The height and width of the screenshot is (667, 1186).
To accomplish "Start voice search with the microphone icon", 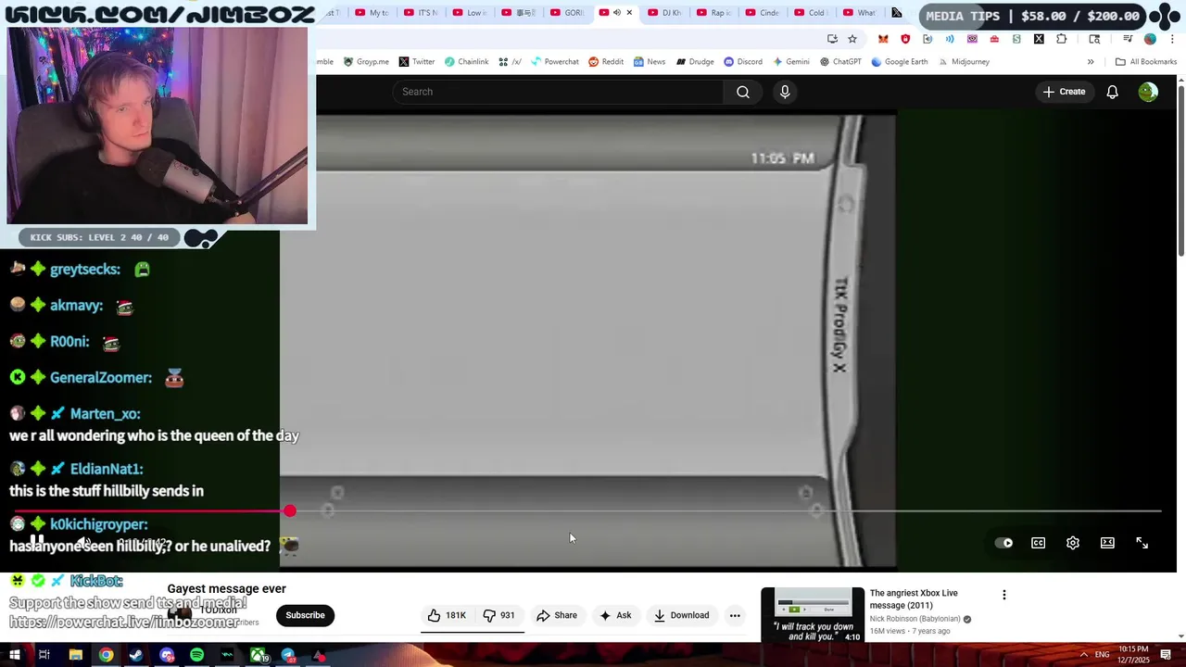I will click(785, 92).
